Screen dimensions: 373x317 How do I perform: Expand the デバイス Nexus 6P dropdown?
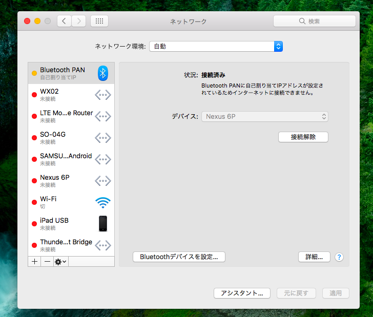[x=264, y=117]
